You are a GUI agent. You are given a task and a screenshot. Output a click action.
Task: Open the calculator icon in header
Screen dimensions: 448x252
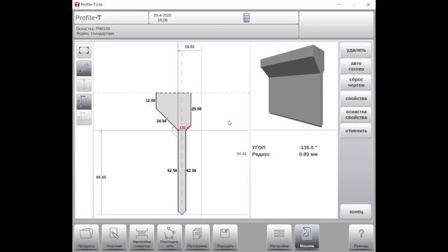tap(246, 17)
